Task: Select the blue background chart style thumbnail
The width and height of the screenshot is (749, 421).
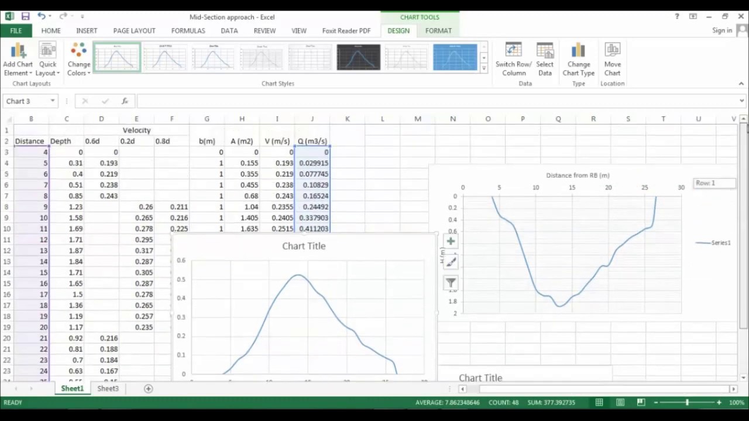Action: tap(455, 58)
